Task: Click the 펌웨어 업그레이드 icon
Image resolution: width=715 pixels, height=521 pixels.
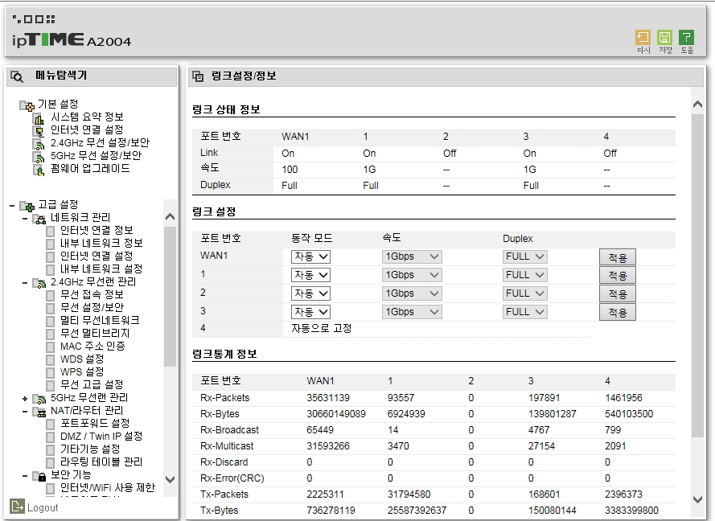Action: tap(39, 170)
